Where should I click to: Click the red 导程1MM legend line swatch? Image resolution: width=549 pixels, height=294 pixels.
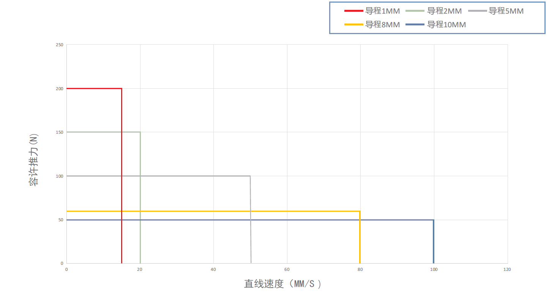(354, 11)
